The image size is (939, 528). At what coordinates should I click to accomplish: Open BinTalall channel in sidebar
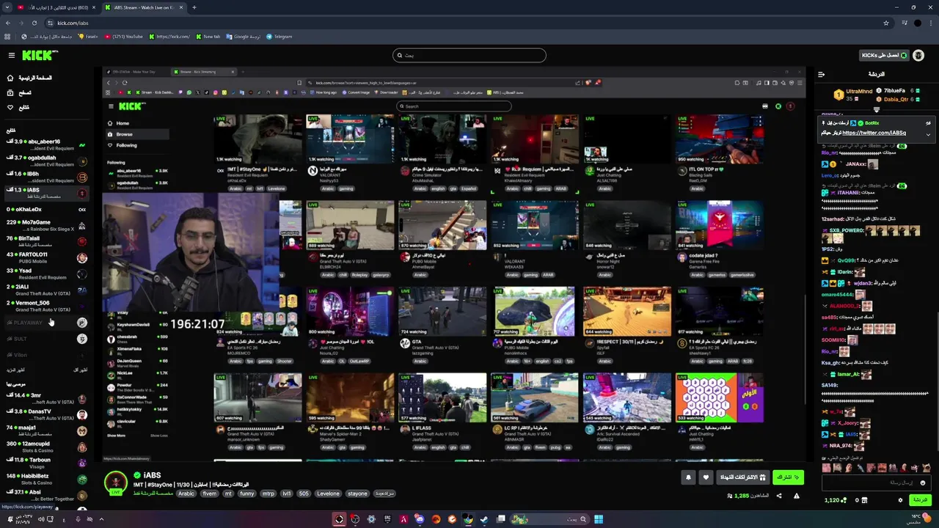pyautogui.click(x=45, y=241)
